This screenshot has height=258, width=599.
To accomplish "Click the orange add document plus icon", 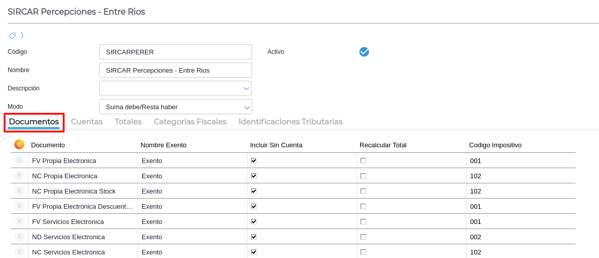I will coord(19,144).
